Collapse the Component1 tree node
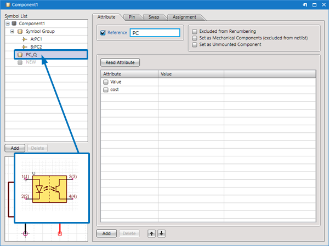The height and width of the screenshot is (246, 329). (x=8, y=24)
